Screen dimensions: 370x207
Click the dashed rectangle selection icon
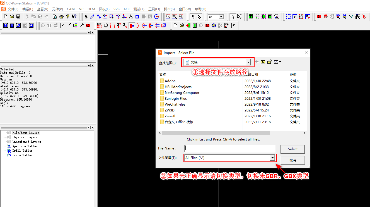click(288, 17)
